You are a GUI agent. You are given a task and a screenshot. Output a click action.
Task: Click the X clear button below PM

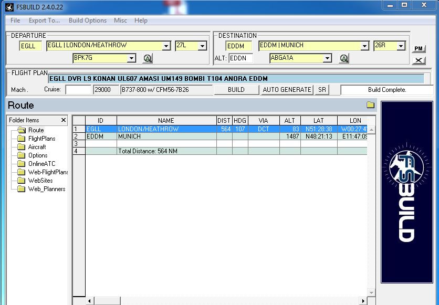(419, 60)
